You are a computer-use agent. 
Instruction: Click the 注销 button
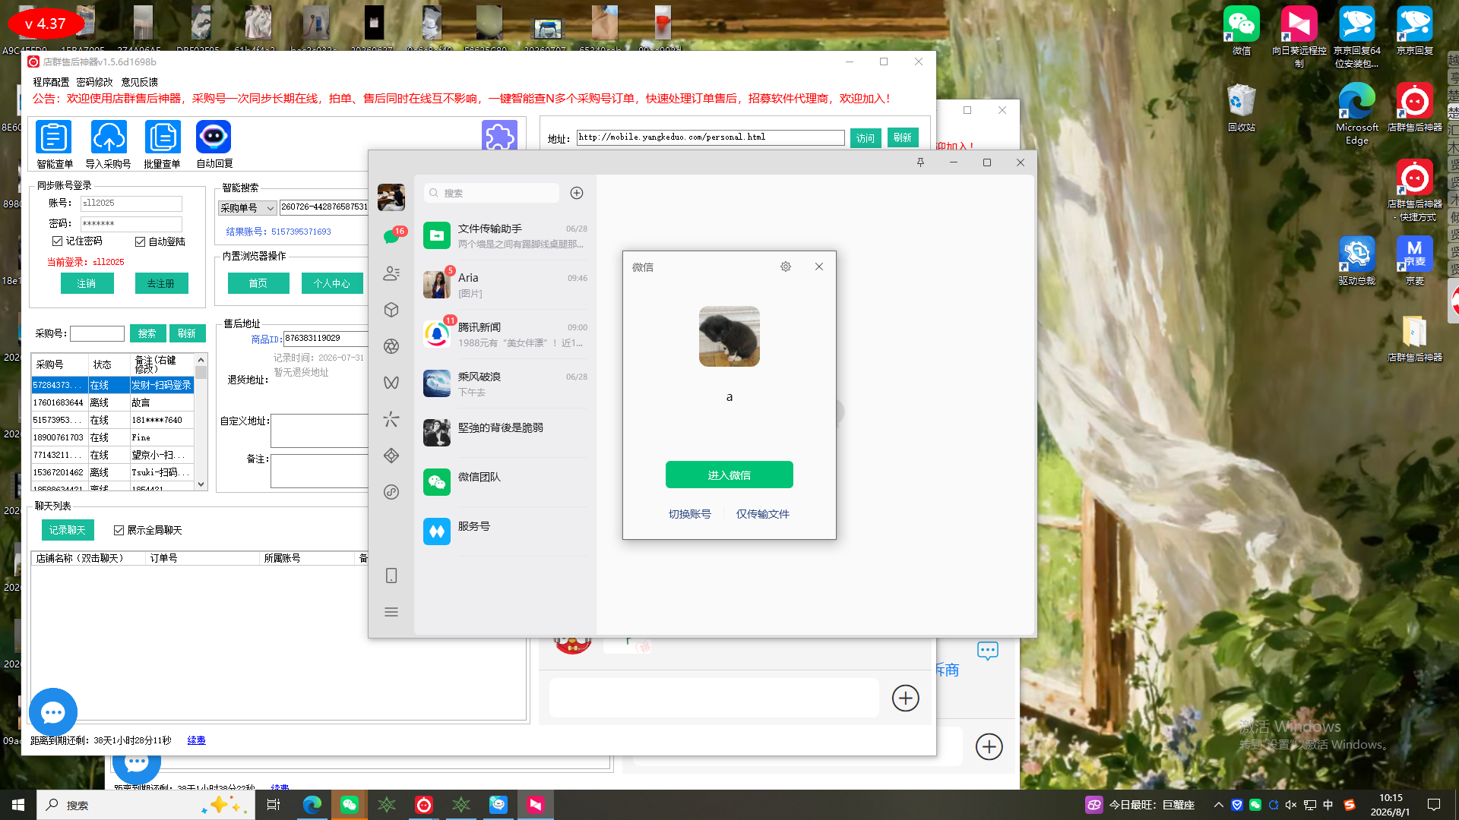click(x=87, y=283)
